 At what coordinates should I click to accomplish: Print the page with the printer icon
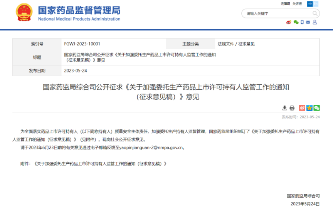(x=292, y=108)
